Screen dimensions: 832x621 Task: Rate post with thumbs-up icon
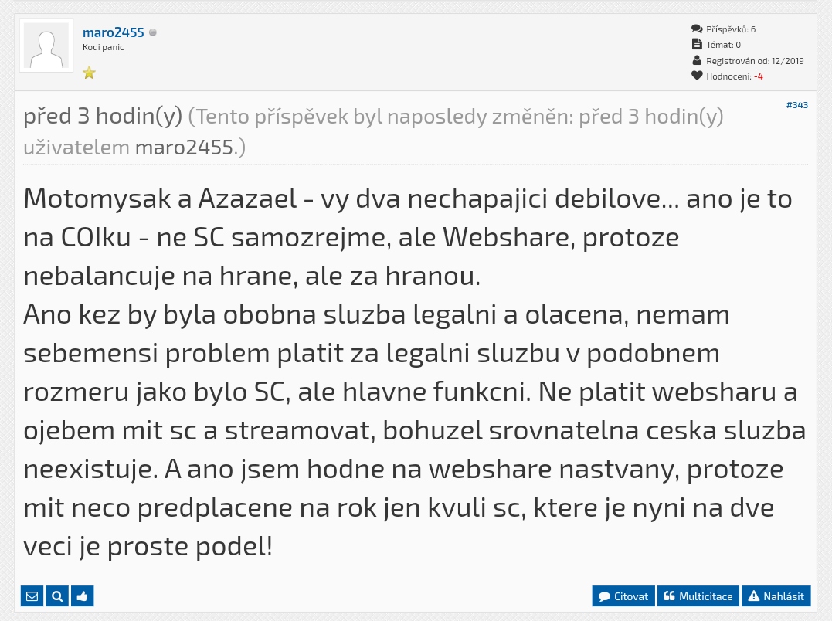point(83,596)
